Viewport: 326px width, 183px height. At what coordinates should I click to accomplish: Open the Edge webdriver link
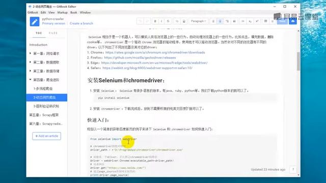[154, 63]
